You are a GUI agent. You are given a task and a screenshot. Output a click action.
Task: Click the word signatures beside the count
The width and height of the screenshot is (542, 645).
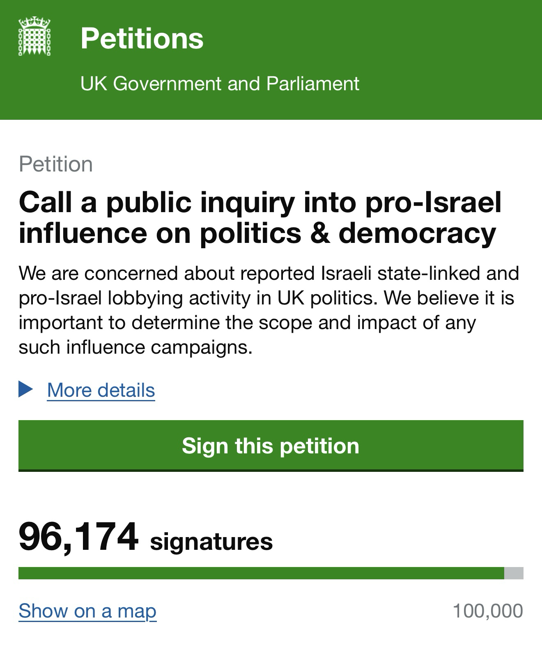tap(211, 541)
